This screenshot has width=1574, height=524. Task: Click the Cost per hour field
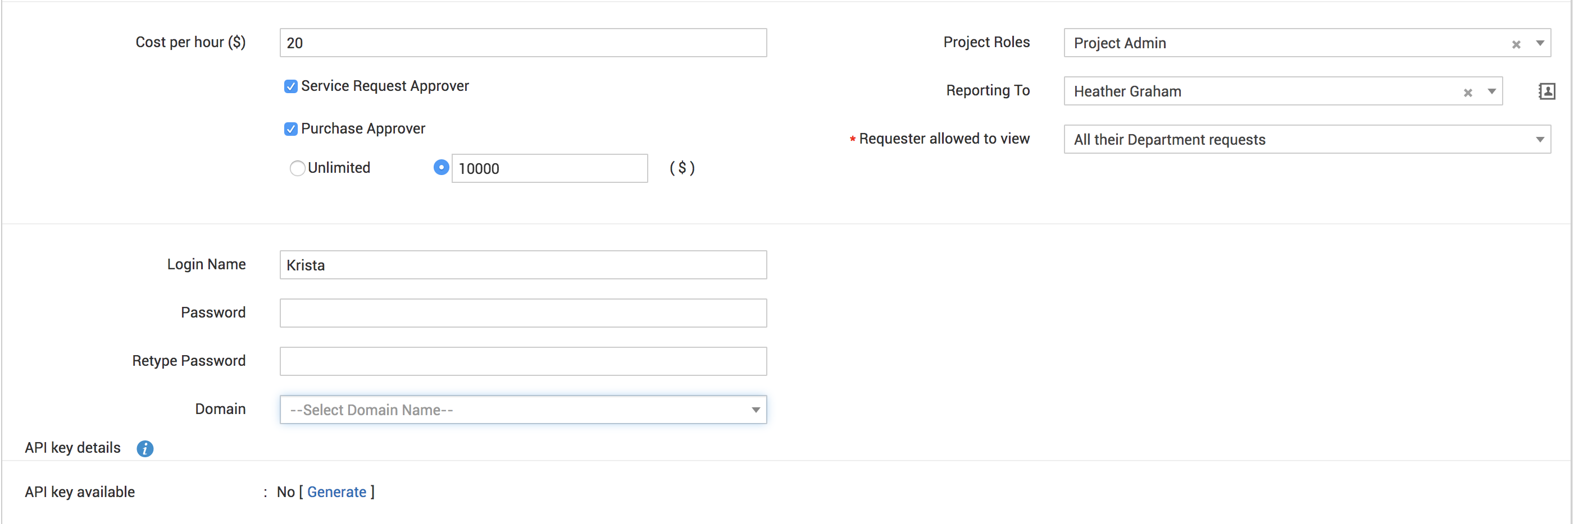click(x=523, y=43)
